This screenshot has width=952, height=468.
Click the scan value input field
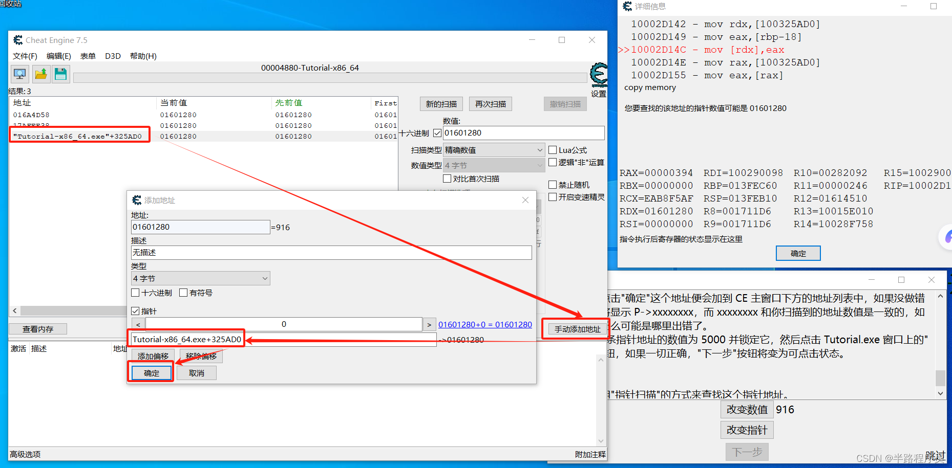(x=523, y=133)
